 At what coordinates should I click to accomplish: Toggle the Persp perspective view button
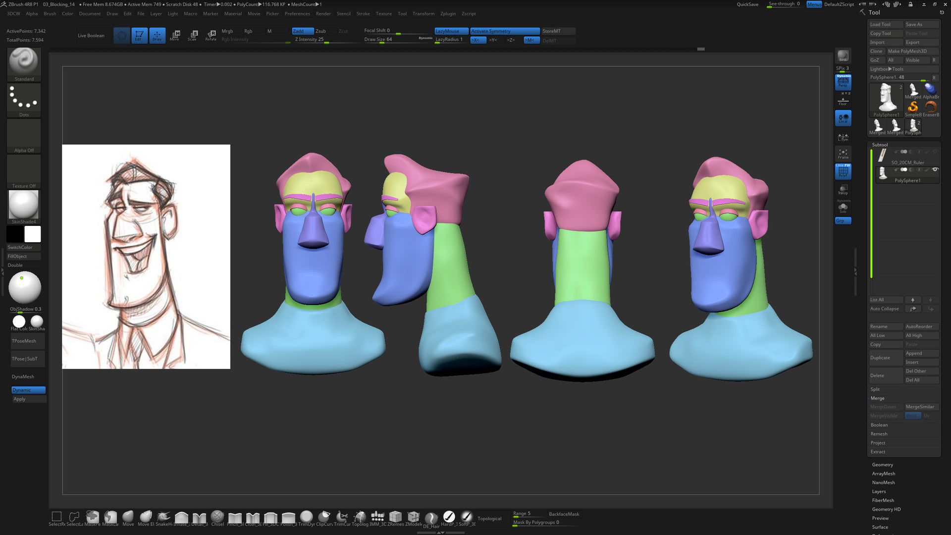[x=843, y=82]
